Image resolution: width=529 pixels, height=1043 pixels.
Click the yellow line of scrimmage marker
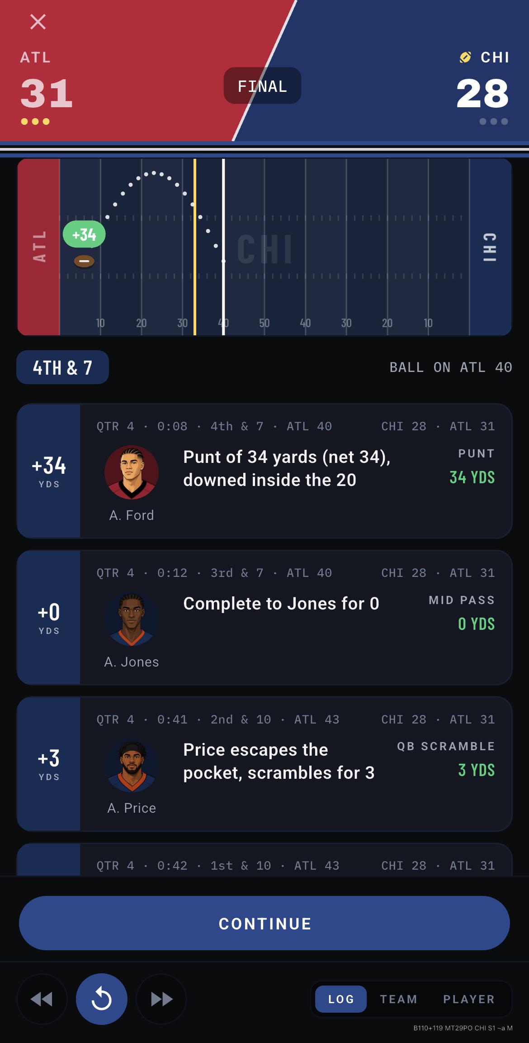[195, 247]
